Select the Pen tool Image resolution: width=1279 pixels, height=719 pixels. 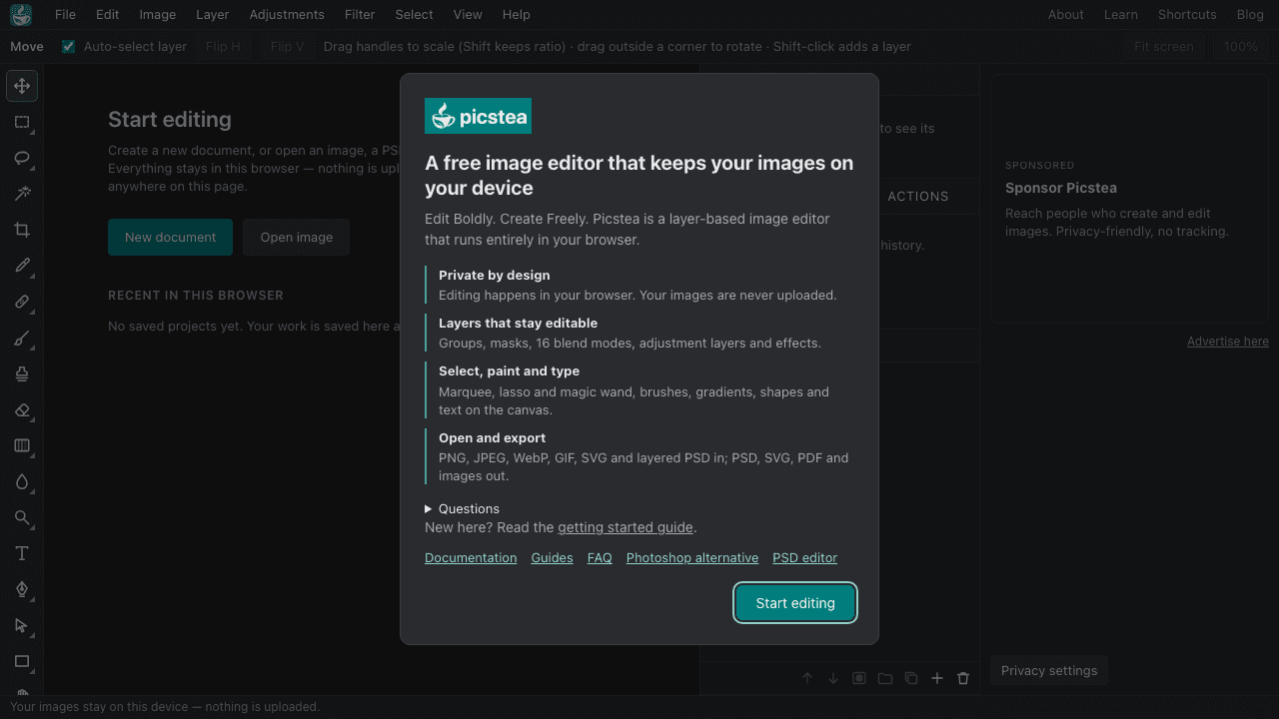point(22,589)
